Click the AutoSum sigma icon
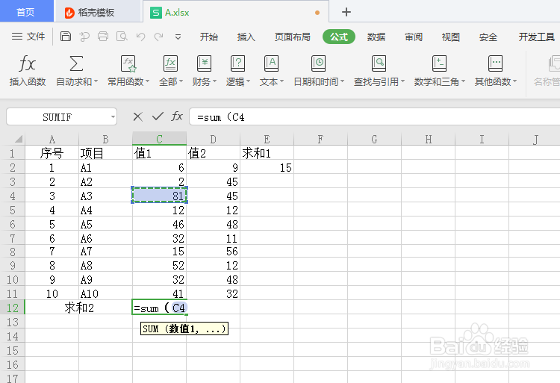Viewport: 560px width, 383px height. tap(76, 64)
